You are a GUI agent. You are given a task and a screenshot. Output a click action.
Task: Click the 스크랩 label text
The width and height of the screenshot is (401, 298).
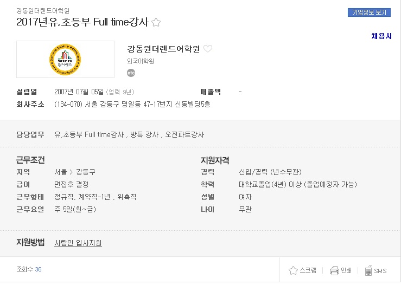pyautogui.click(x=308, y=270)
